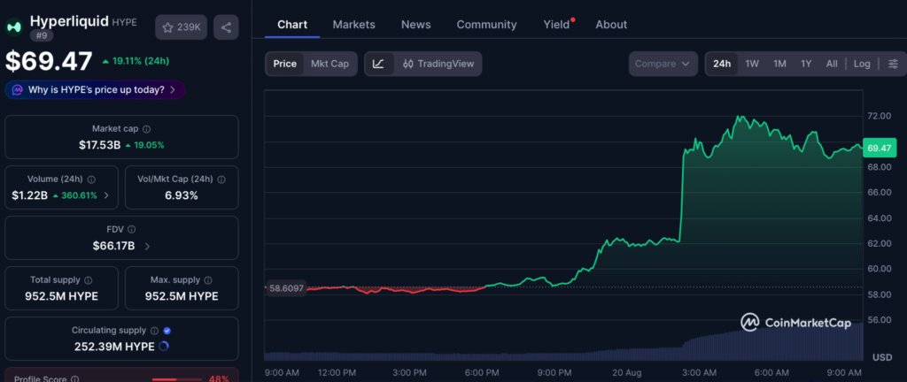
Task: Click the 20 Aug date label on axis
Action: 627,373
